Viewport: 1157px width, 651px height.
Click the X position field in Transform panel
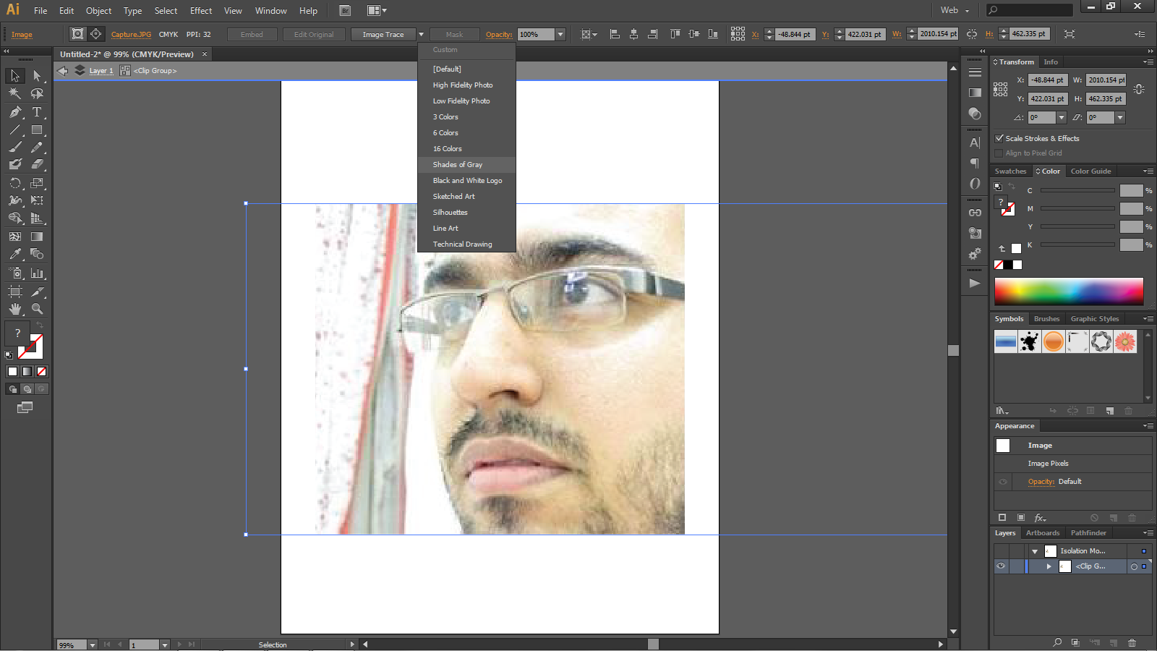(x=1047, y=80)
